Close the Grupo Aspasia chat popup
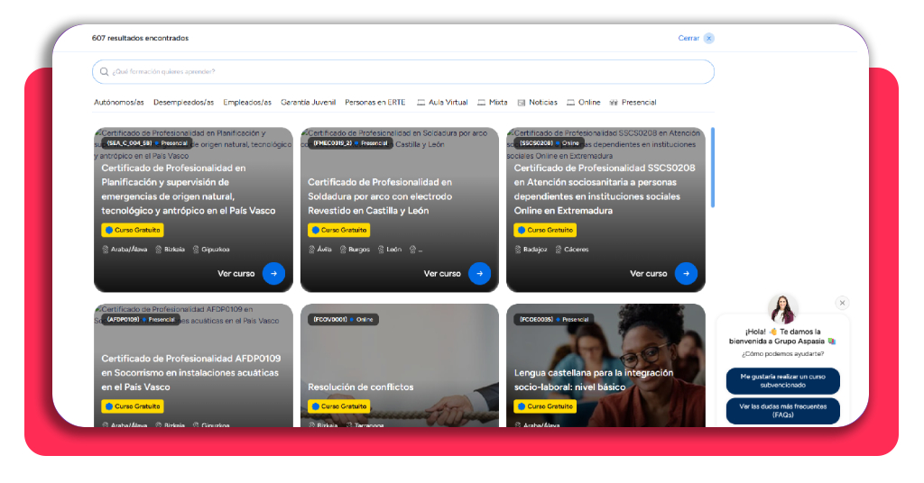 point(842,303)
